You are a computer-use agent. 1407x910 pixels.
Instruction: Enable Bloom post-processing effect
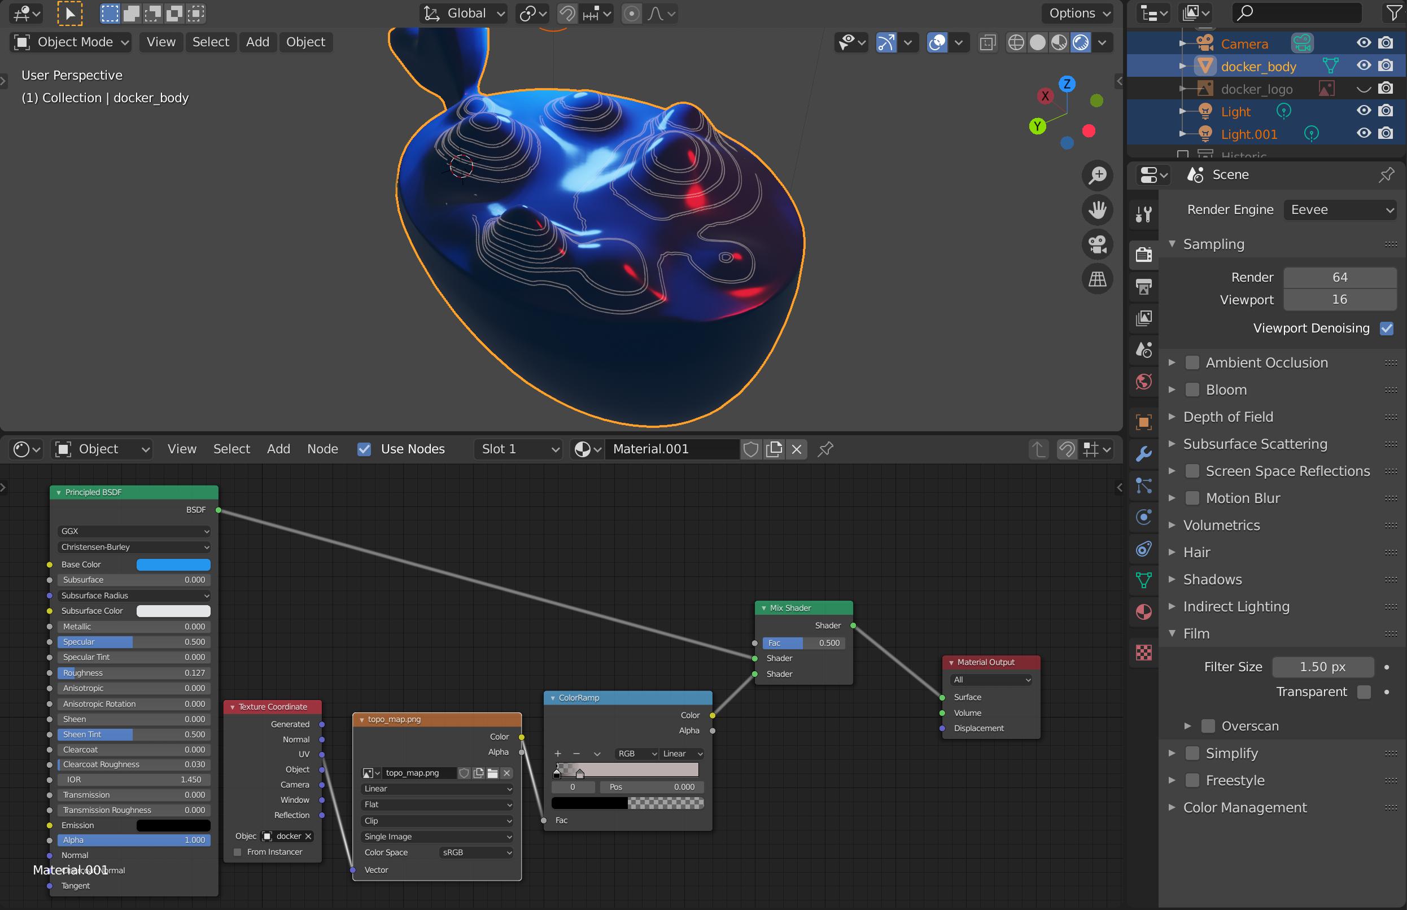(1192, 390)
